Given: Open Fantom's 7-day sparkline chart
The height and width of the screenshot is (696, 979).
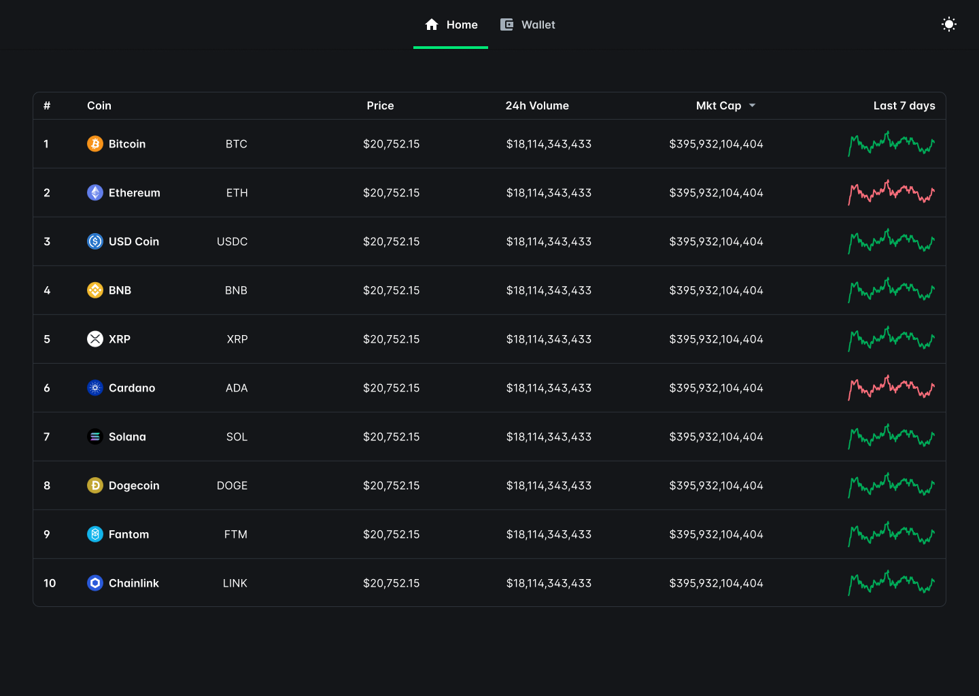Looking at the screenshot, I should [x=891, y=534].
